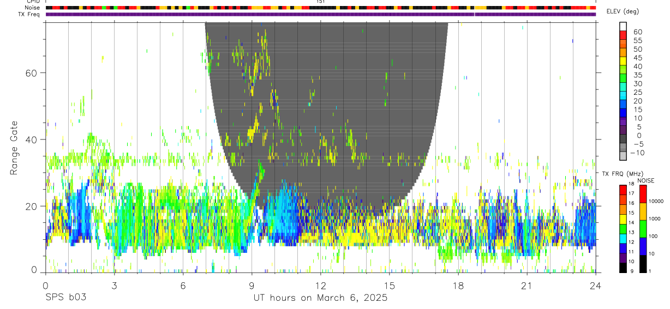The height and width of the screenshot is (309, 670).
Task: Click the x-axis hour tick label 18
Action: (x=458, y=286)
